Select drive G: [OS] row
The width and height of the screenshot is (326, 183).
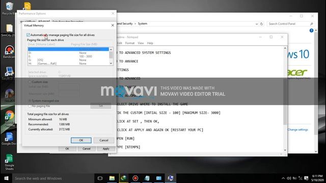[68, 60]
